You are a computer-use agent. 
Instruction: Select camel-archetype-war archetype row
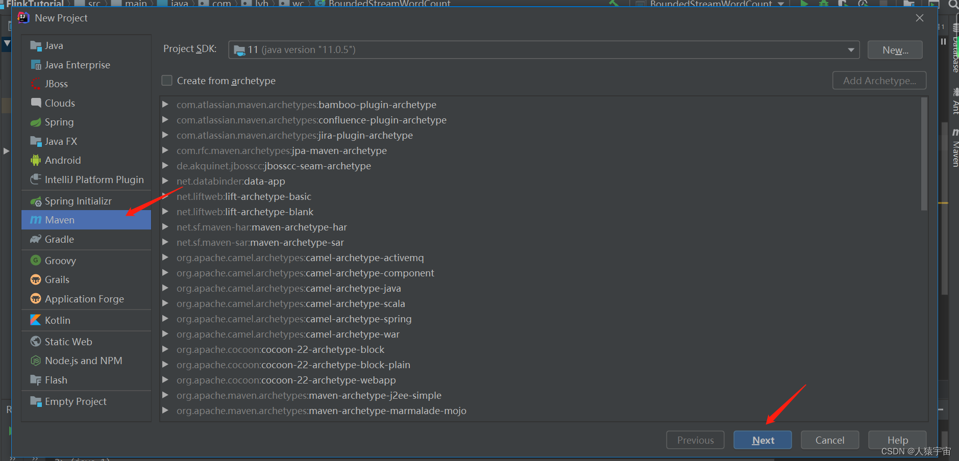coord(540,334)
